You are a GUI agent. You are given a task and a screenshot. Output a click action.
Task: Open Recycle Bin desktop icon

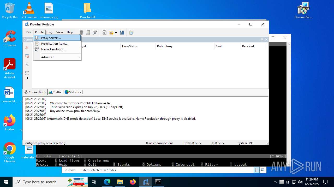click(x=10, y=11)
